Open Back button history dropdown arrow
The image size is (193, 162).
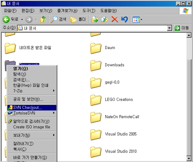pos(22,19)
